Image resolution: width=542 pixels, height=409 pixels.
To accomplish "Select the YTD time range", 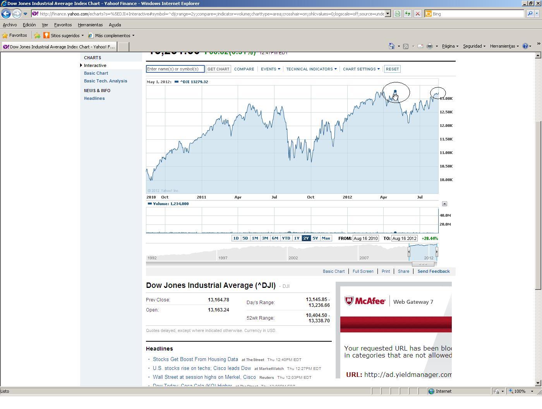I will [x=286, y=238].
